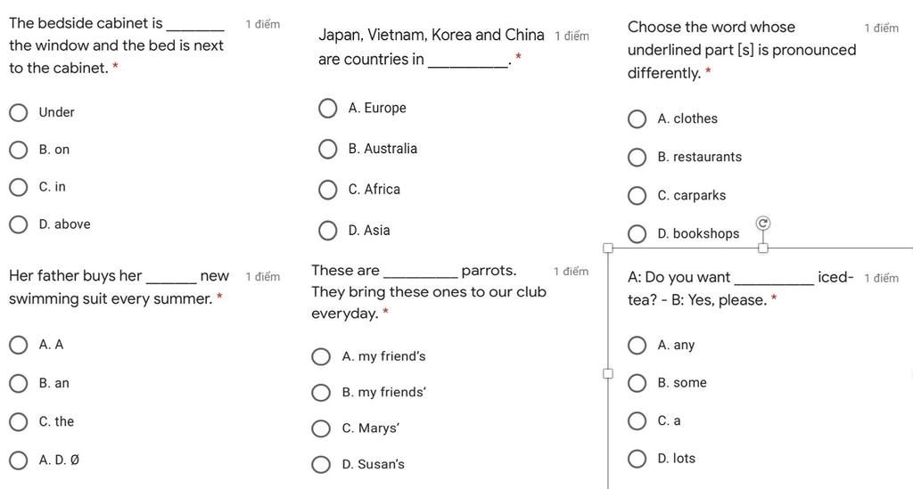Click the left-middle resize handle of selection
The image size is (913, 489).
pyautogui.click(x=608, y=373)
